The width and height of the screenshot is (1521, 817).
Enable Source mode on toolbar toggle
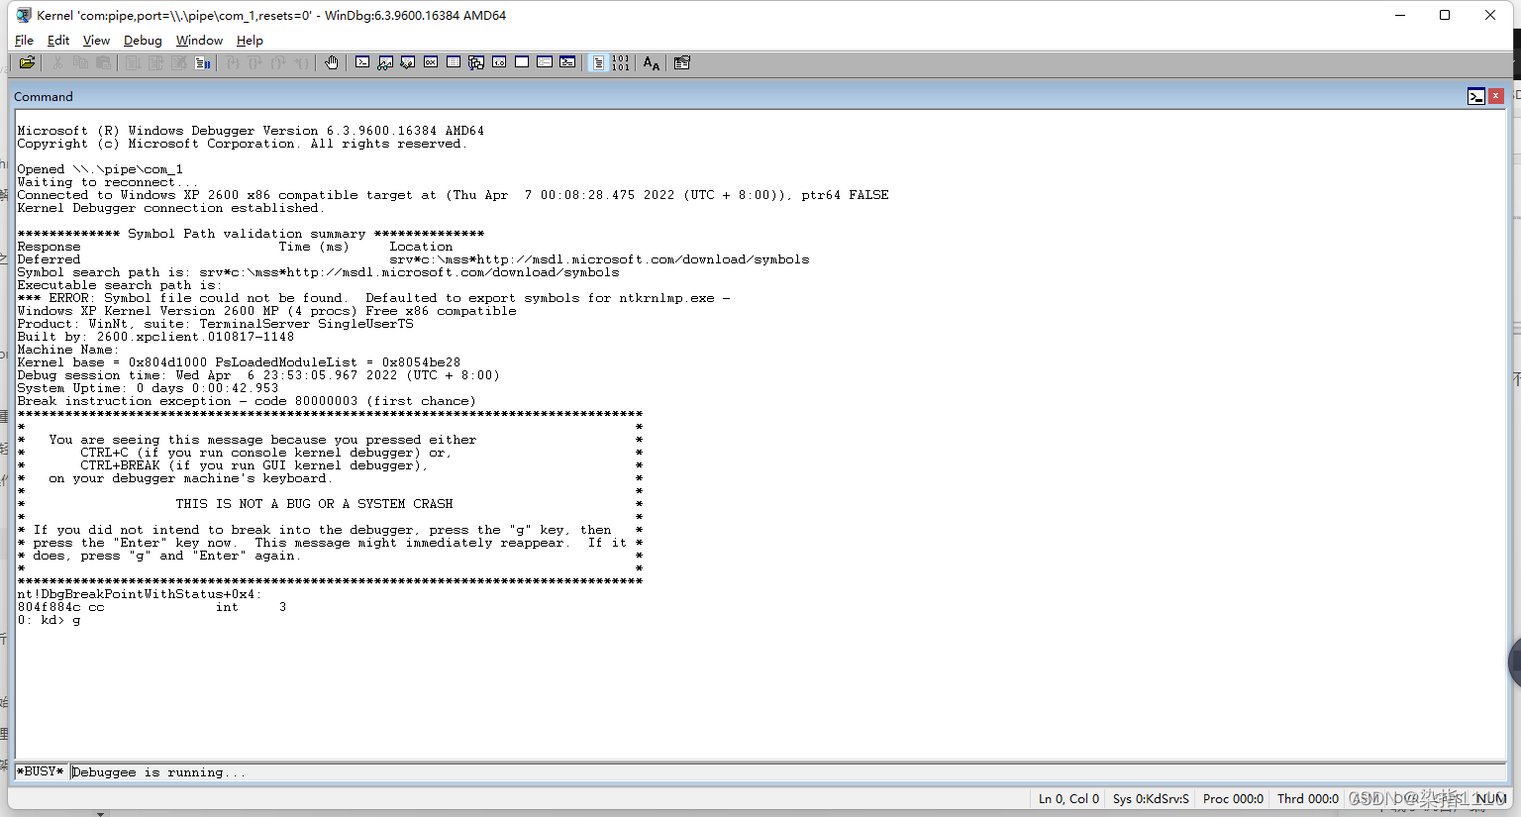click(x=598, y=62)
